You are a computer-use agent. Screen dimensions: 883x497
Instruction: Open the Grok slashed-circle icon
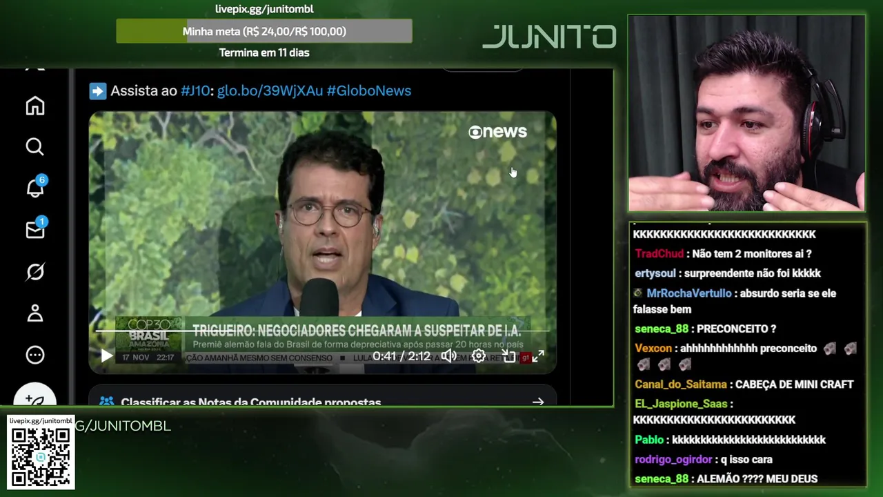click(x=35, y=272)
